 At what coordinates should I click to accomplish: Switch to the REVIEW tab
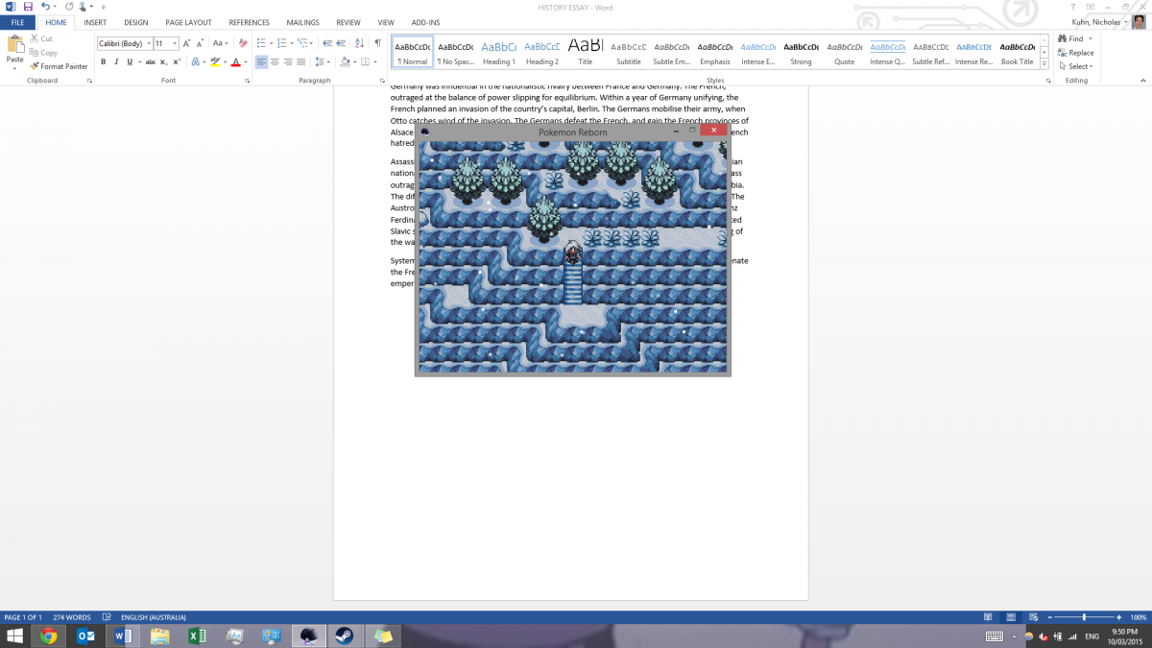click(x=348, y=22)
